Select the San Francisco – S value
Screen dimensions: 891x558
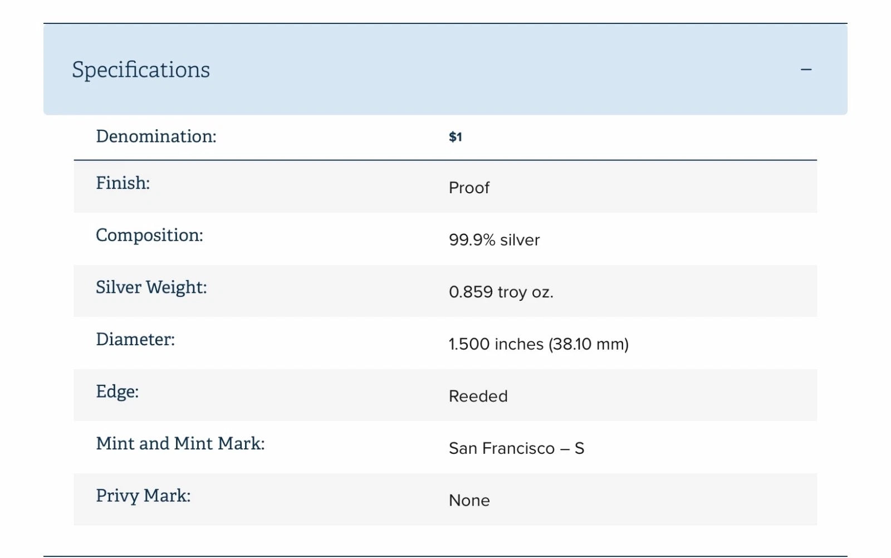pyautogui.click(x=517, y=448)
